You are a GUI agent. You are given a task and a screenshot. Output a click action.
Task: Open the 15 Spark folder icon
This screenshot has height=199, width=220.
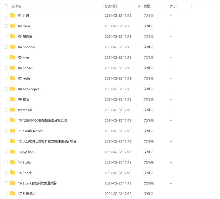tap(13, 173)
